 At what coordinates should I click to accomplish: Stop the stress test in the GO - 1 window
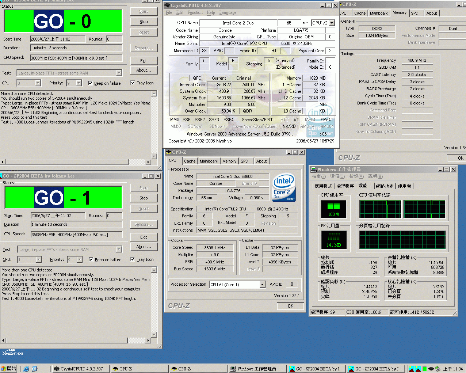click(x=144, y=198)
